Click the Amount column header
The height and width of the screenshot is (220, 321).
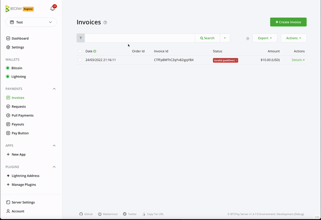point(274,51)
